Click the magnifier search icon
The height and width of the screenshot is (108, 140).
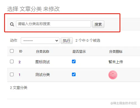[x=12, y=24]
